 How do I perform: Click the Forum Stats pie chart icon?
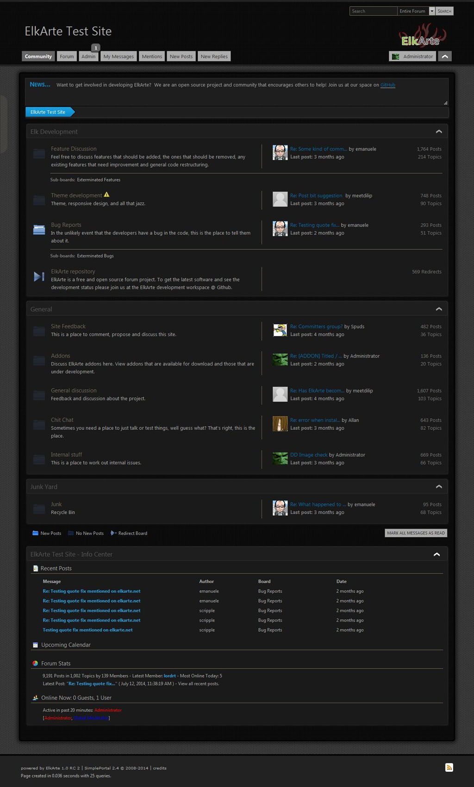(x=35, y=663)
